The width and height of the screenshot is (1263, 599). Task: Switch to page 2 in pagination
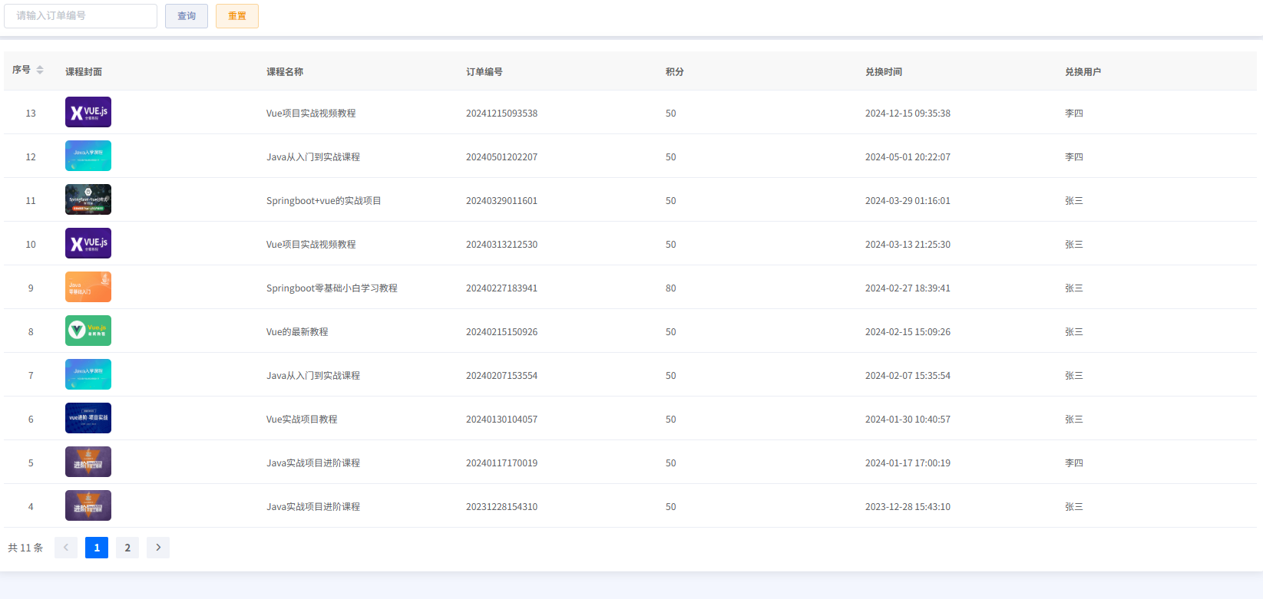tap(127, 548)
